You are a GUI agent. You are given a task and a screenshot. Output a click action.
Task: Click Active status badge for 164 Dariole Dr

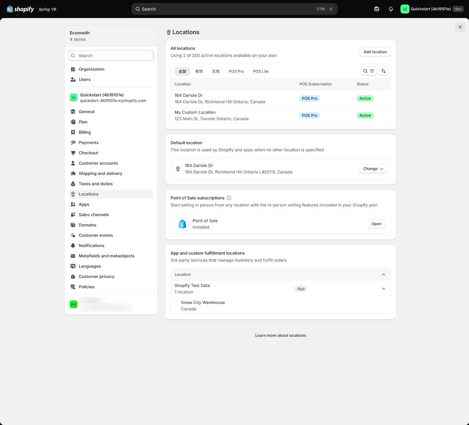(x=365, y=99)
